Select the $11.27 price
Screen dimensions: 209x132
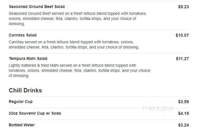pyautogui.click(x=182, y=59)
